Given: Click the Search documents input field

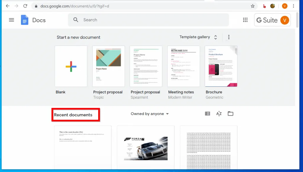Looking at the screenshot, I should click(x=133, y=19).
